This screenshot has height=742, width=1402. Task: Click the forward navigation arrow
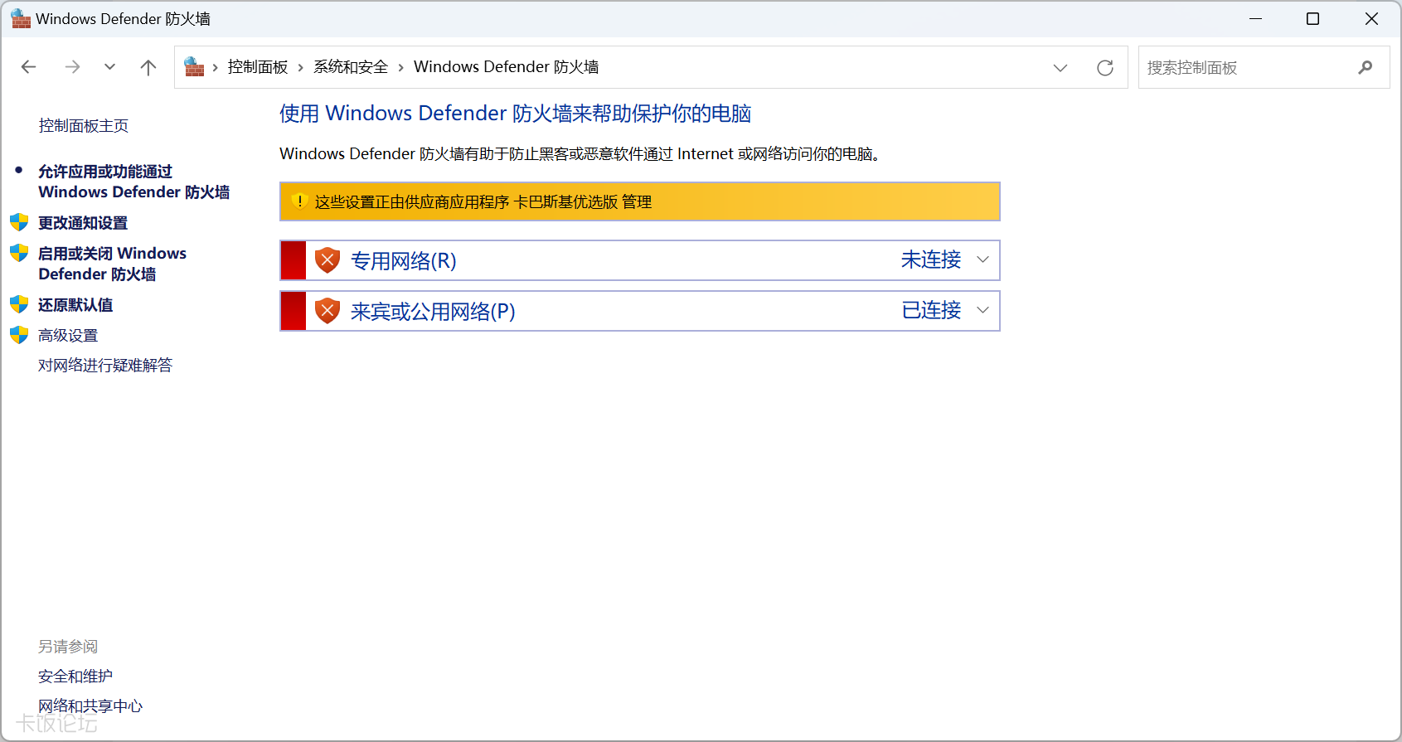pyautogui.click(x=72, y=67)
